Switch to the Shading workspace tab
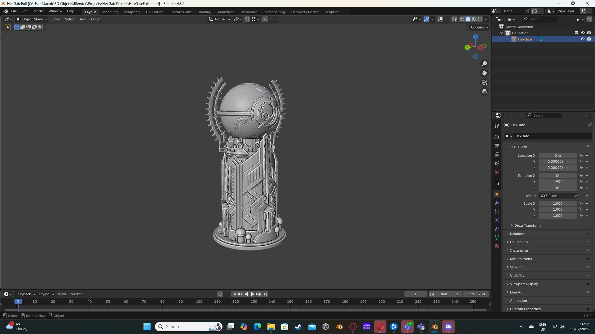 (204, 12)
